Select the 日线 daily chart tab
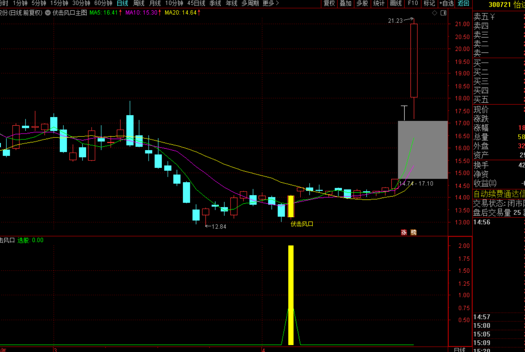The width and height of the screenshot is (525, 352). 122,3
